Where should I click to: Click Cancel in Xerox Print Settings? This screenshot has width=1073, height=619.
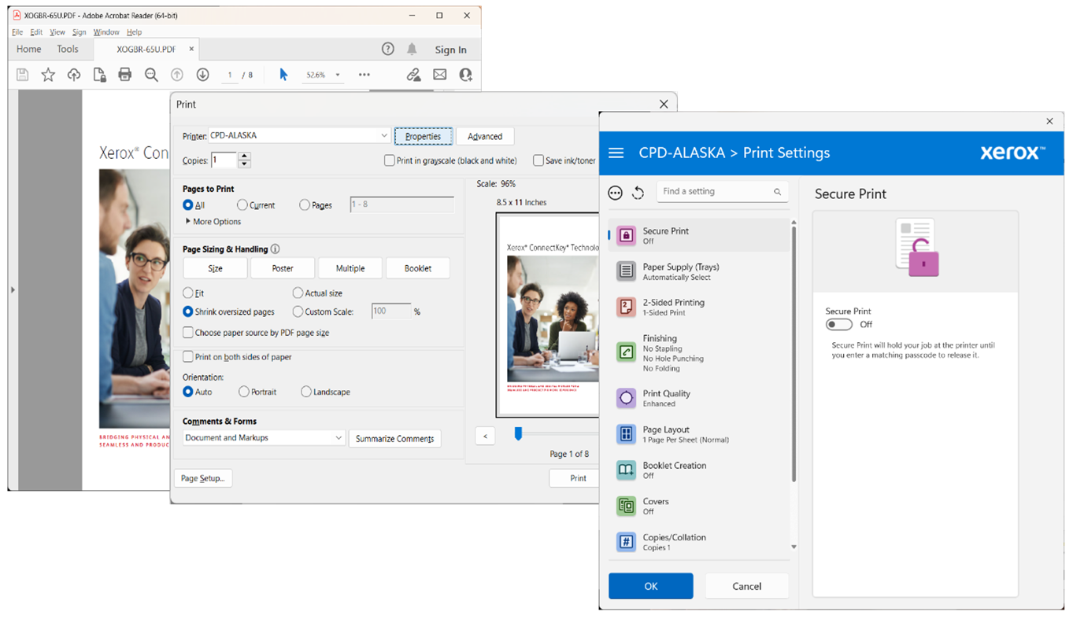[x=747, y=586]
